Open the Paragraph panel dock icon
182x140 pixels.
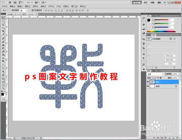click(x=143, y=58)
